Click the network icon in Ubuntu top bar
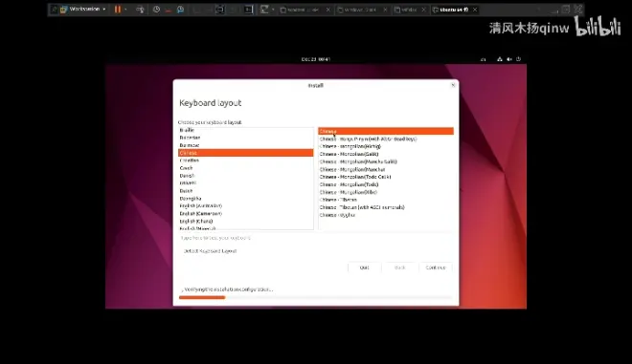632x364 pixels. click(x=500, y=59)
